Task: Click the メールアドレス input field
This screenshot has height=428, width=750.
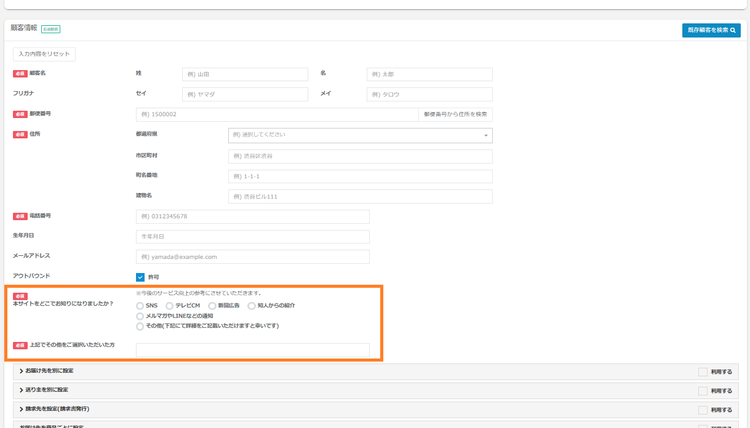Action: point(252,256)
